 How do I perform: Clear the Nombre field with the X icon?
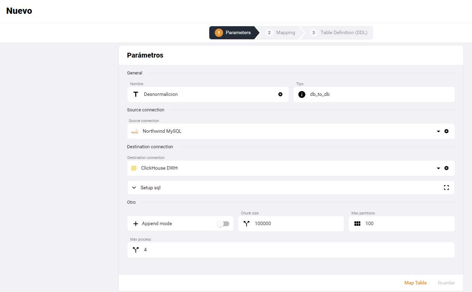280,94
